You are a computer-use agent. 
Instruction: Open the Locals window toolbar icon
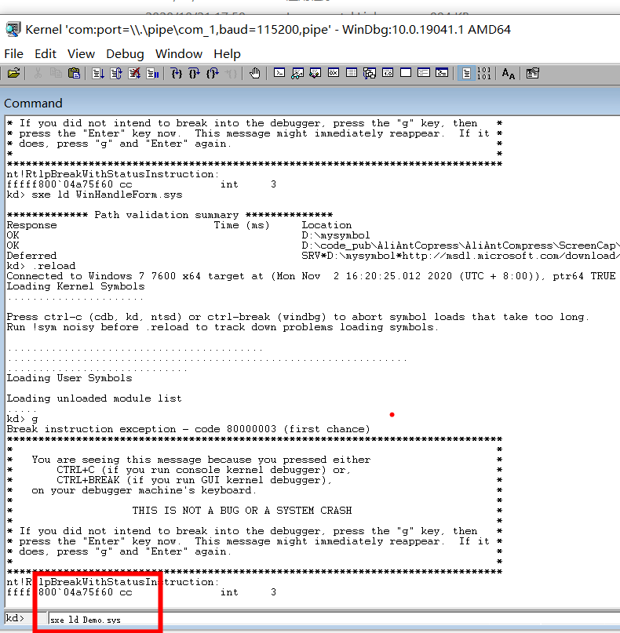(315, 73)
